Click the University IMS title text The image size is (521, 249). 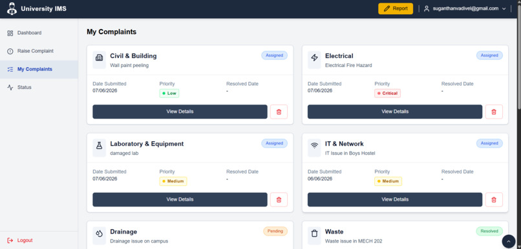pos(43,9)
